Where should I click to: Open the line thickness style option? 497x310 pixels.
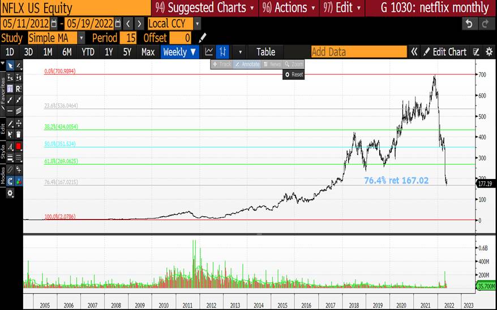(10, 158)
